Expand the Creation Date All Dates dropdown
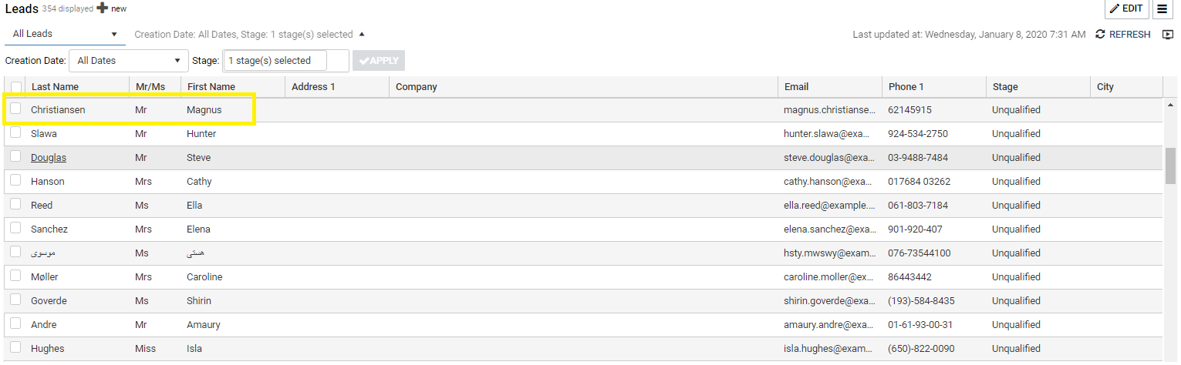This screenshot has height=365, width=1181. (x=128, y=61)
